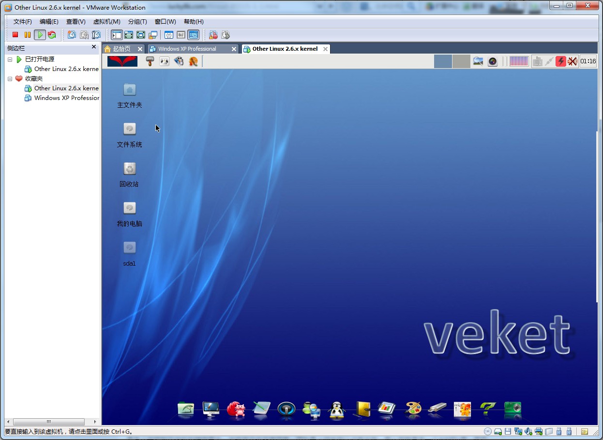Click the purple grid monitor applet
Image resolution: width=603 pixels, height=440 pixels.
519,61
